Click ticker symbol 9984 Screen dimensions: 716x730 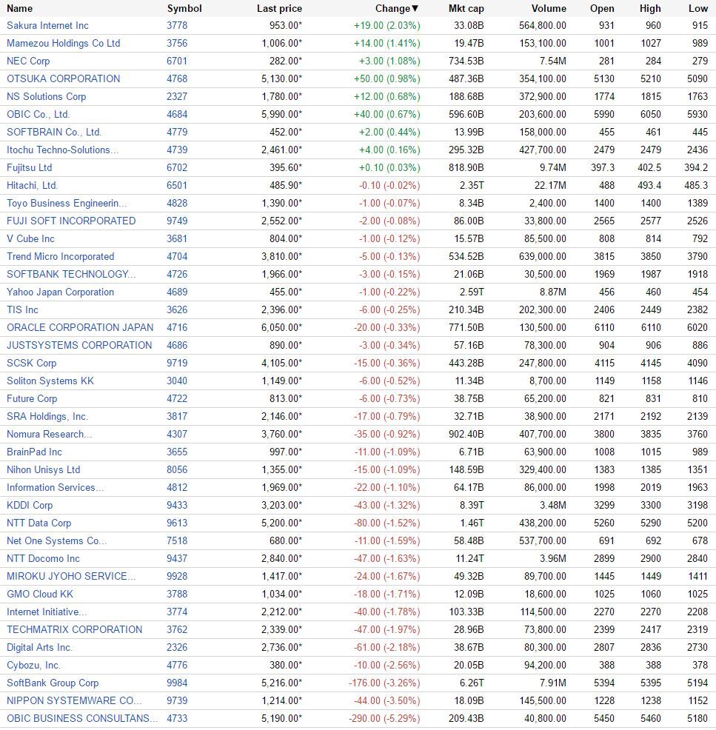click(177, 683)
